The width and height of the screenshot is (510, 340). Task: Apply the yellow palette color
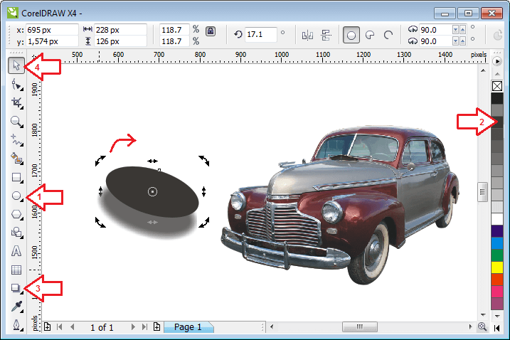click(x=497, y=267)
